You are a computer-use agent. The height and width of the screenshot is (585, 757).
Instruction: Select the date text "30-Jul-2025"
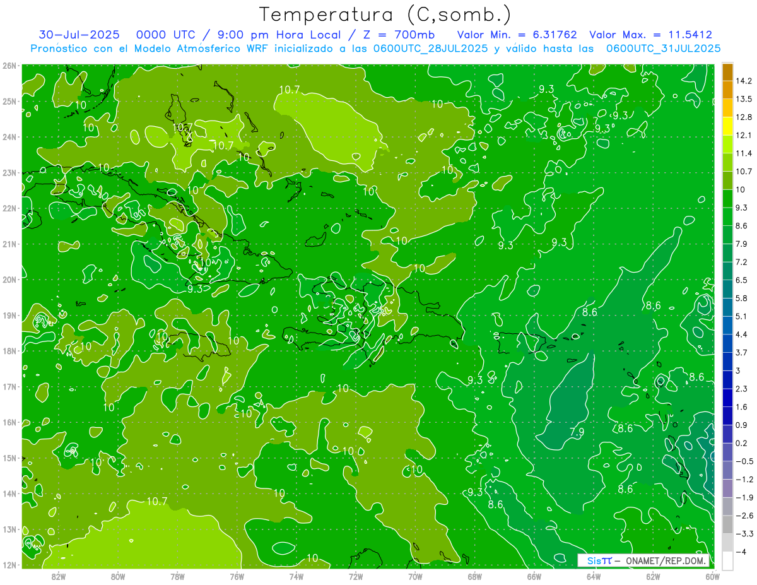pos(79,35)
